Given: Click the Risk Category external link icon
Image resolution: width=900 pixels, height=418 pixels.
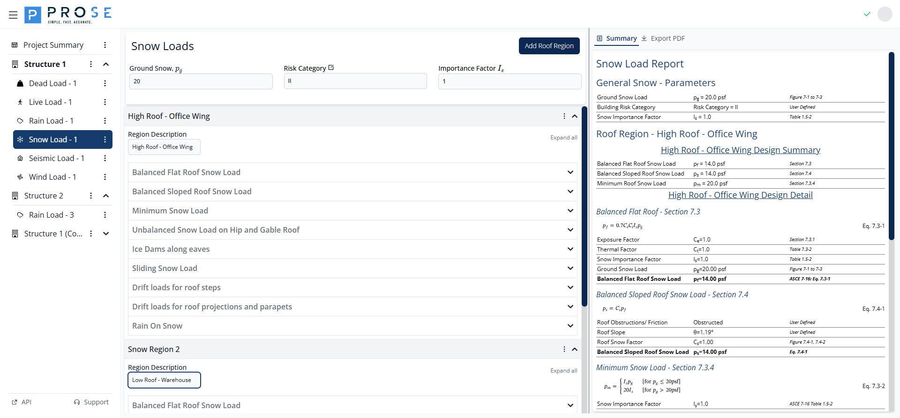Looking at the screenshot, I should (x=331, y=68).
